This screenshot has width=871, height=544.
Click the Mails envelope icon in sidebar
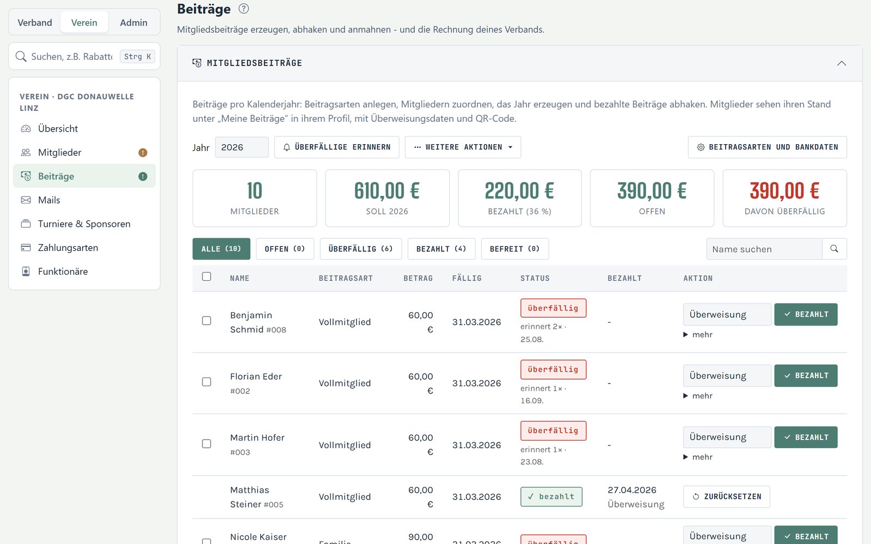26,200
